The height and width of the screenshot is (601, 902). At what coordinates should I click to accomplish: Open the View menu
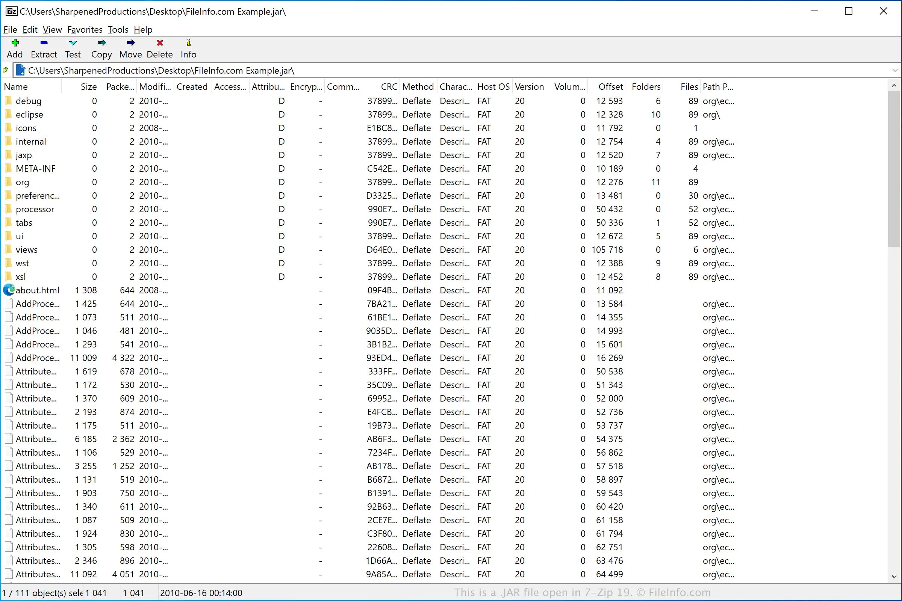coord(52,30)
